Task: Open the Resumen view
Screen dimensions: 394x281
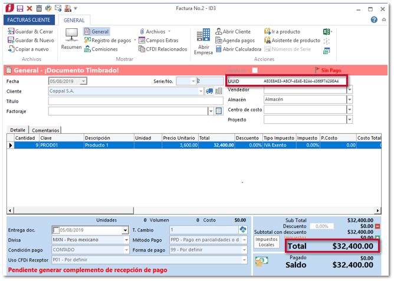Action: [71, 39]
